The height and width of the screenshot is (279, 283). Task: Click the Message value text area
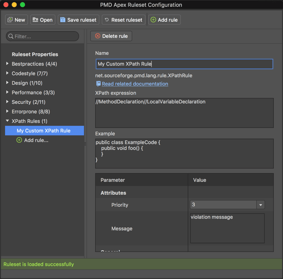(x=227, y=228)
